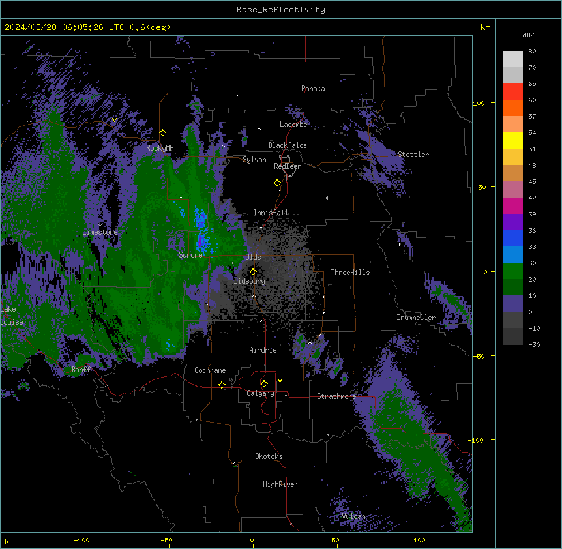Click the Didsbury town label

point(250,281)
